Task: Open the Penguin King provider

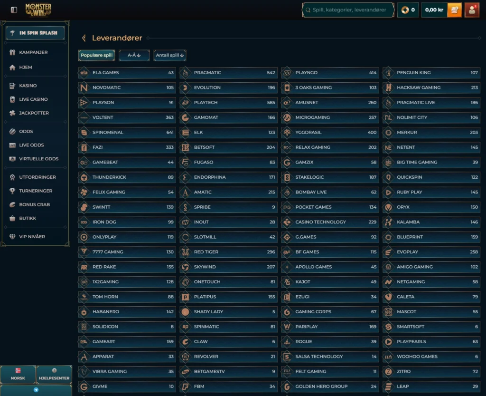Action: 431,73
